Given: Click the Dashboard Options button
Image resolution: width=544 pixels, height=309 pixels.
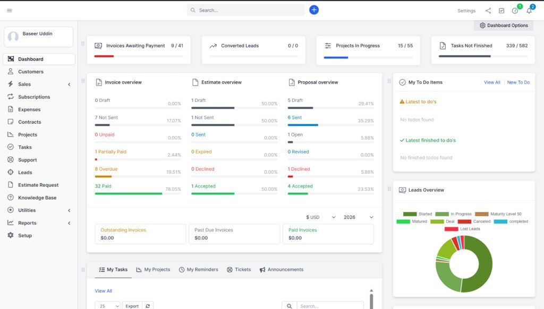Looking at the screenshot, I should pyautogui.click(x=503, y=25).
